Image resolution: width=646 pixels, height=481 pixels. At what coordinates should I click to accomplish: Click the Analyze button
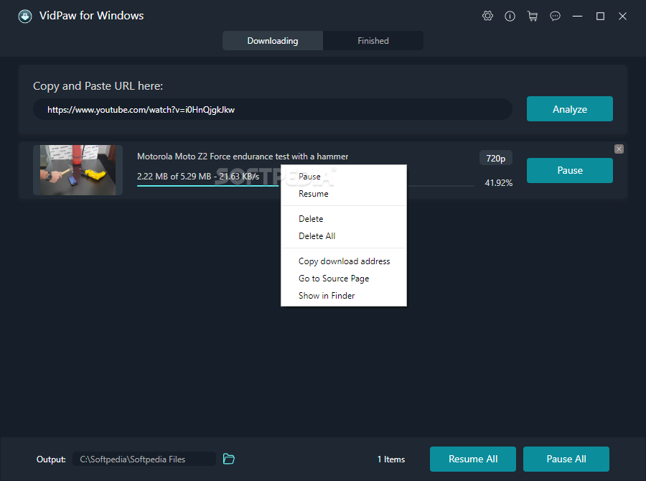pyautogui.click(x=570, y=109)
